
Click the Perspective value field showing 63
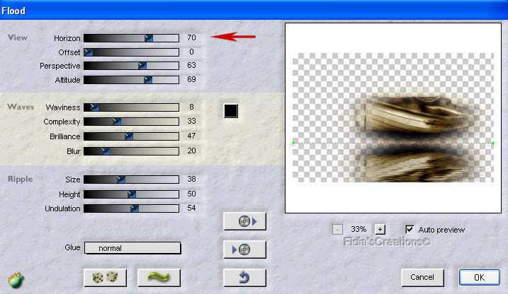coord(191,65)
